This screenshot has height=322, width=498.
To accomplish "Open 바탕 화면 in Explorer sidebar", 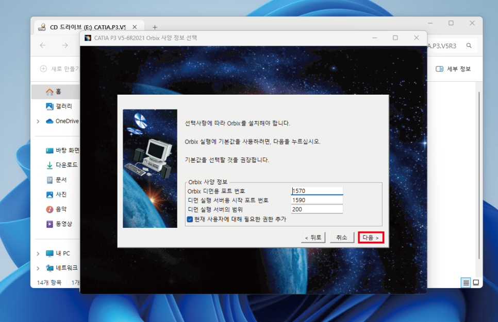I will coord(62,150).
